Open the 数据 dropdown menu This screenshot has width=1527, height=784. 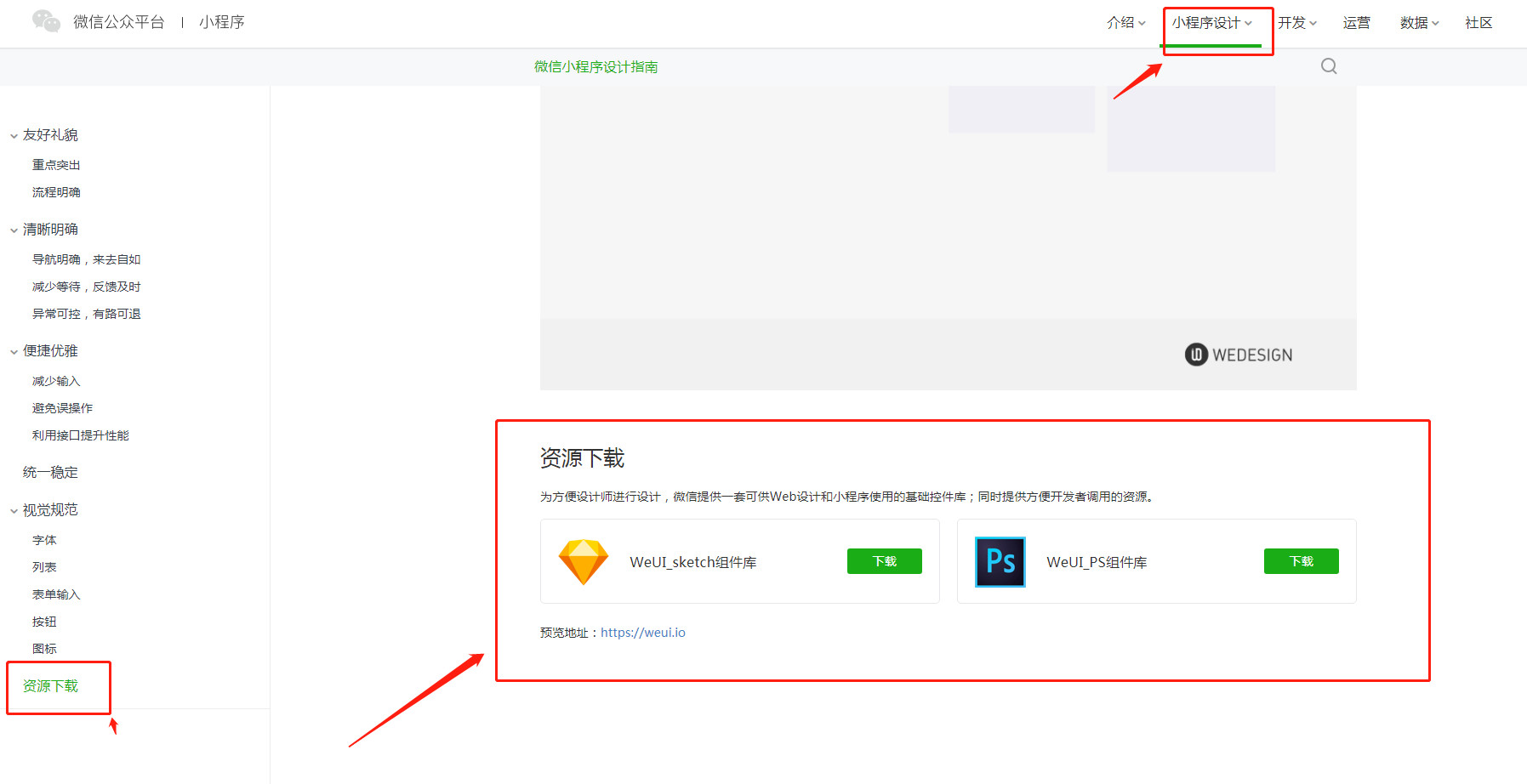click(x=1420, y=23)
